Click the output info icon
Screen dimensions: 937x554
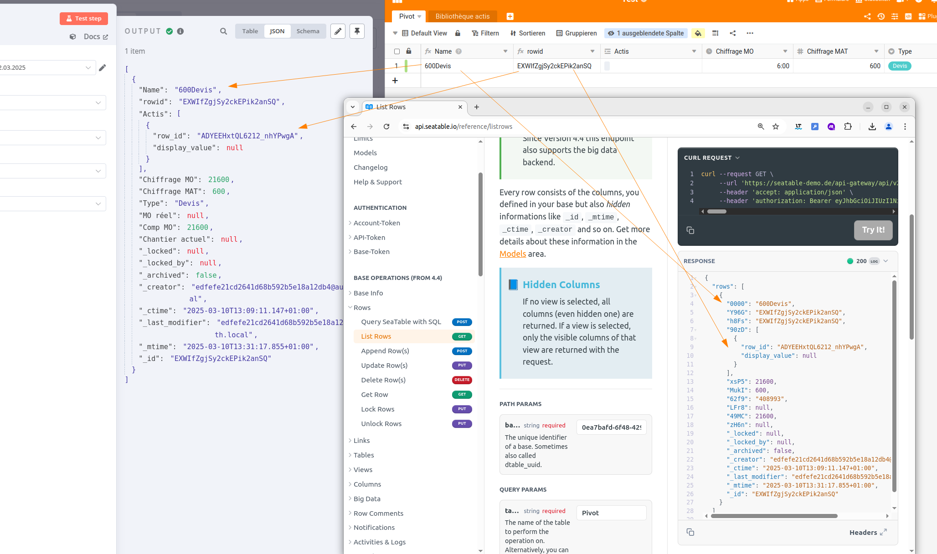180,31
